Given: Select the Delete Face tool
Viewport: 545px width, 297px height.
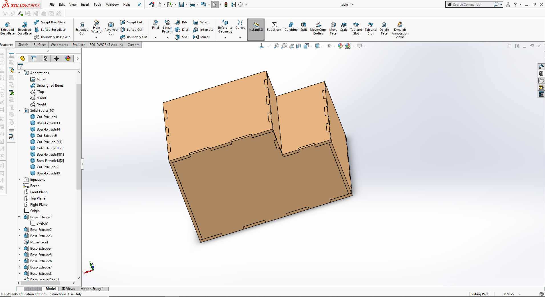Looking at the screenshot, I should coord(384,28).
